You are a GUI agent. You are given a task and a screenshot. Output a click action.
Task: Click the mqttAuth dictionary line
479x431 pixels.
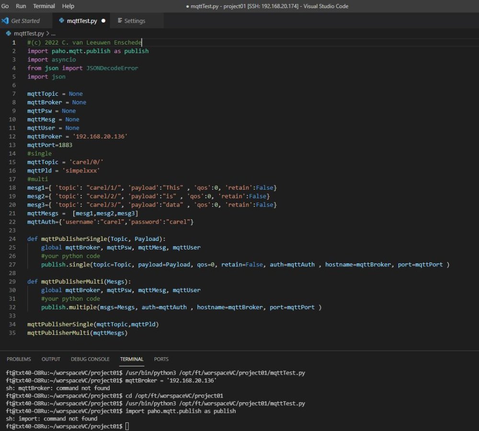click(110, 222)
